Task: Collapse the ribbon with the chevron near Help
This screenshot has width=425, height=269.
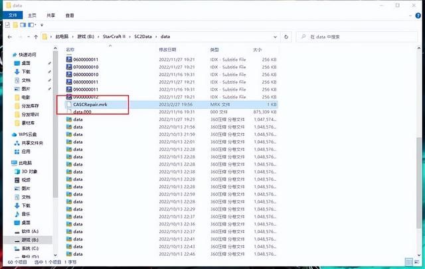Action: pyautogui.click(x=410, y=16)
